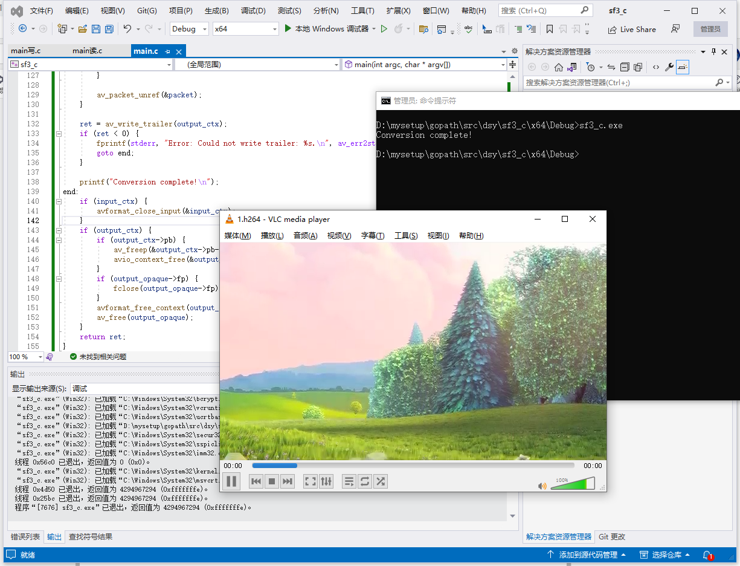The width and height of the screenshot is (740, 566).
Task: Toggle random shuffle in VLC
Action: pos(381,481)
